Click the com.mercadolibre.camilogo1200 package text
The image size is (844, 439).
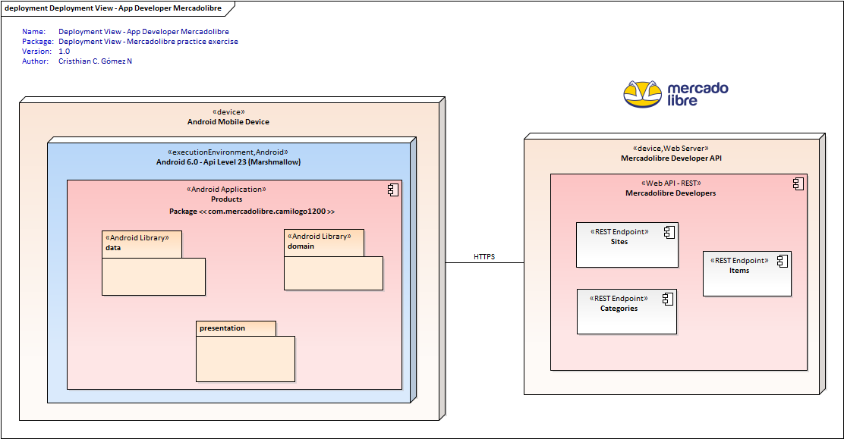tap(252, 212)
